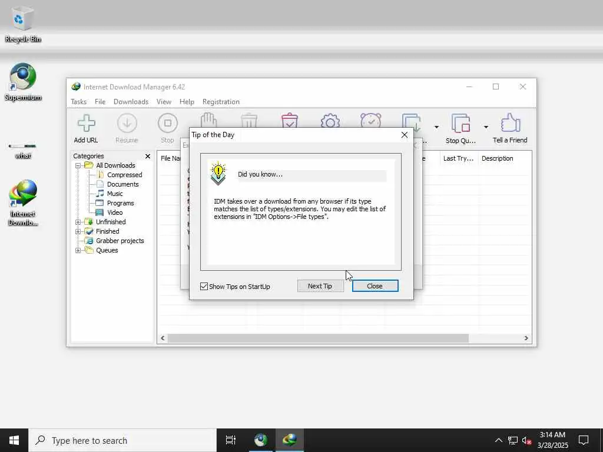Click the network tray icon
603x452 pixels.
[513, 440]
